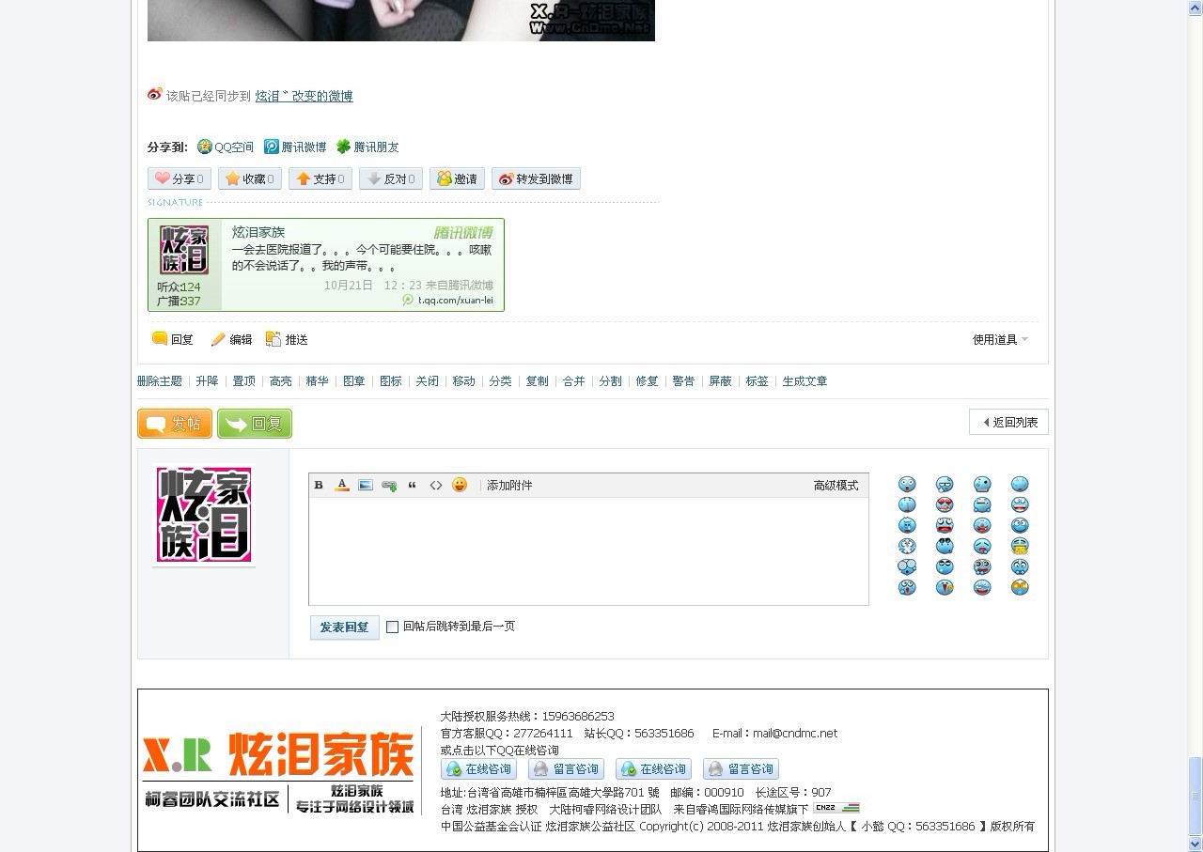
Task: Select 生成文章 moderation option
Action: [x=805, y=381]
